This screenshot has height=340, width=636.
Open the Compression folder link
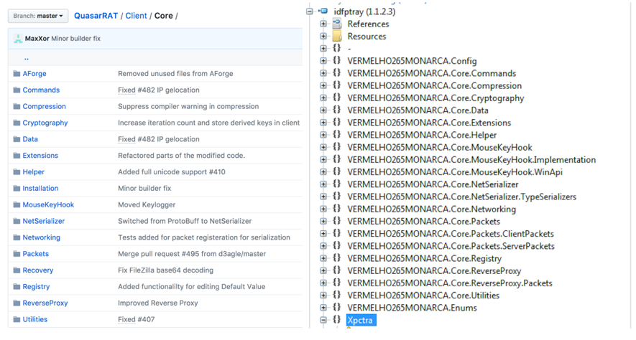45,106
